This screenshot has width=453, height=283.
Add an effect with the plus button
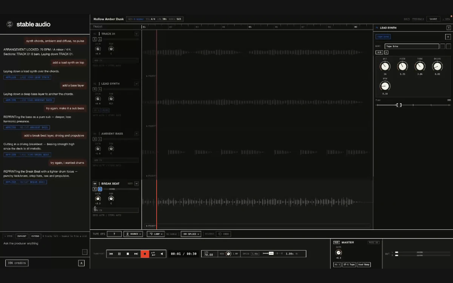[x=448, y=37]
